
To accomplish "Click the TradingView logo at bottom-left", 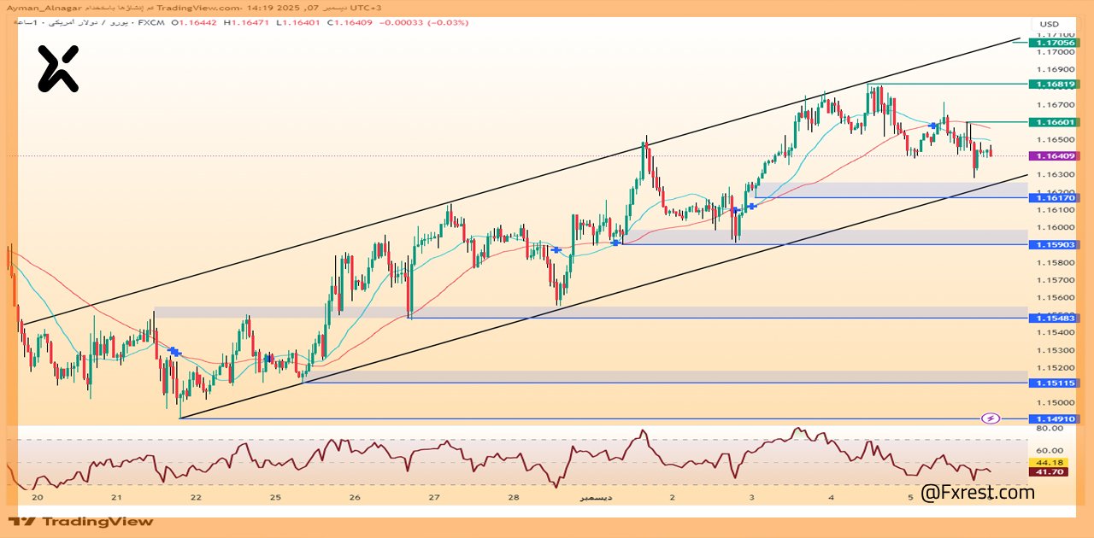I will (x=81, y=521).
